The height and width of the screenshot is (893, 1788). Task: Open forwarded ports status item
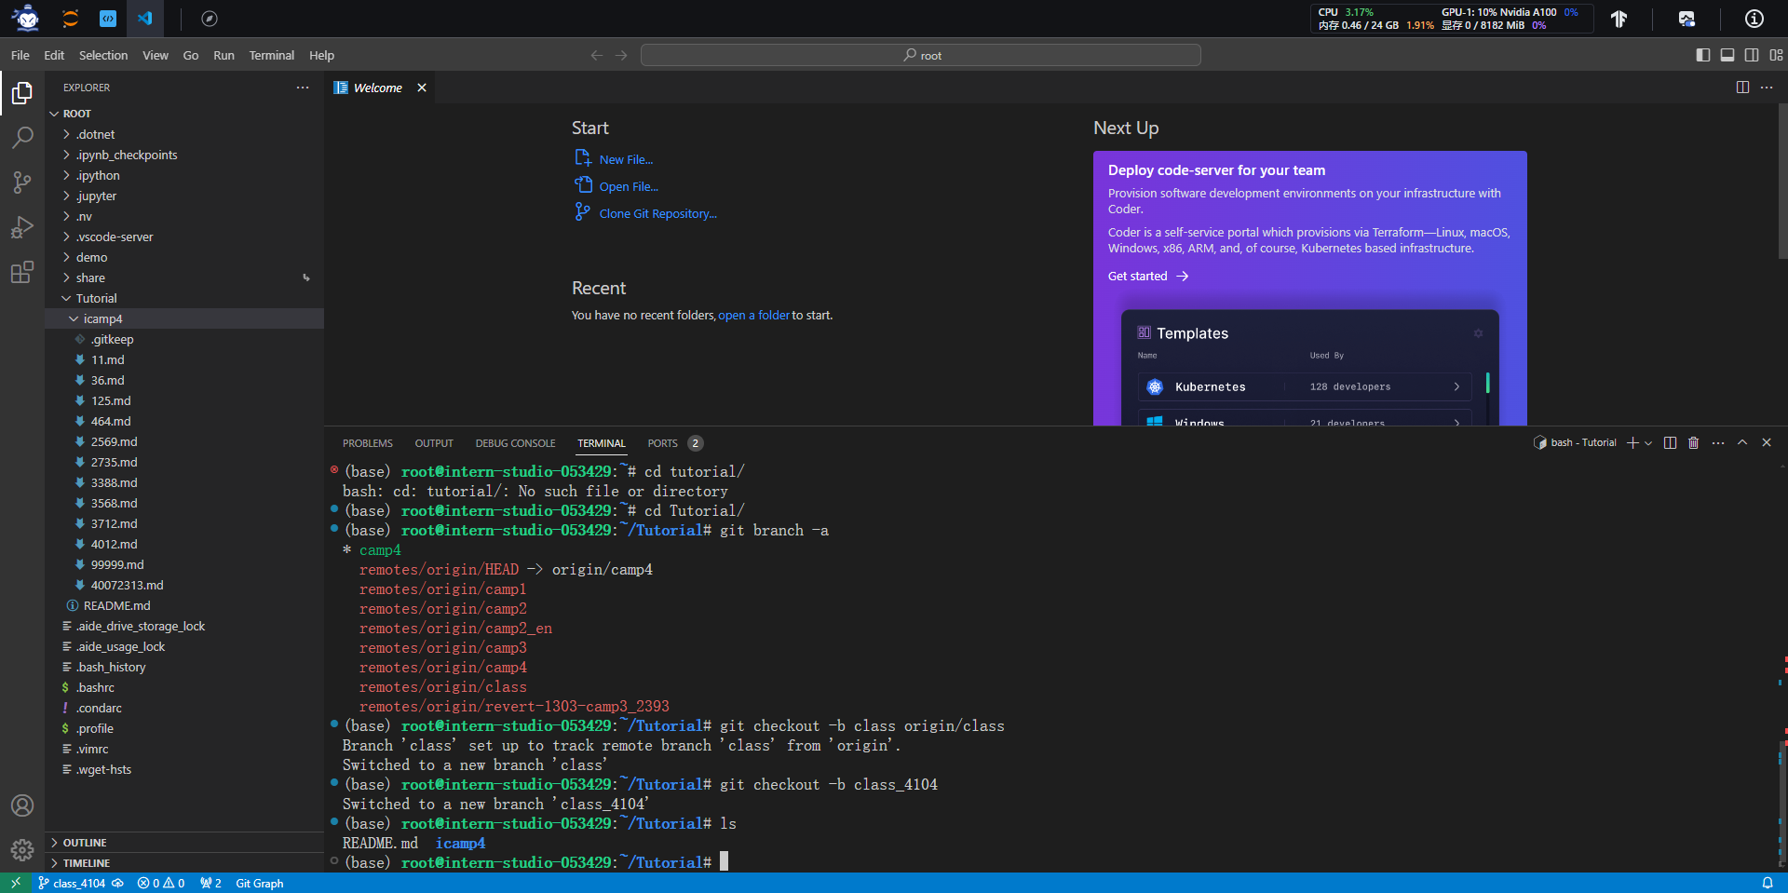coord(210,883)
